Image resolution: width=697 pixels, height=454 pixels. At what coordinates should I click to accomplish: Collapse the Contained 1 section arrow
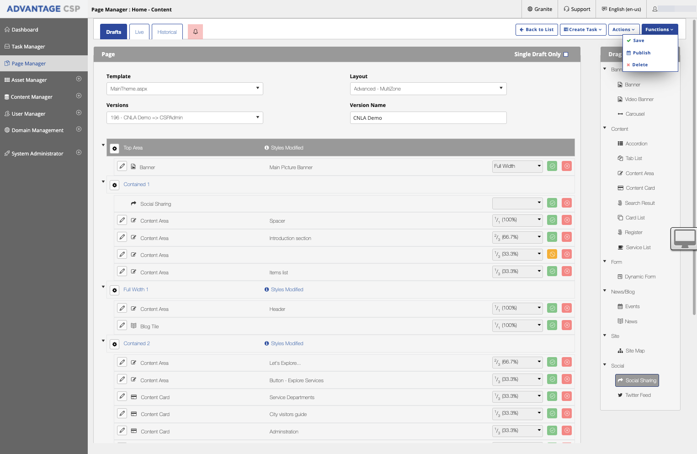click(x=103, y=182)
